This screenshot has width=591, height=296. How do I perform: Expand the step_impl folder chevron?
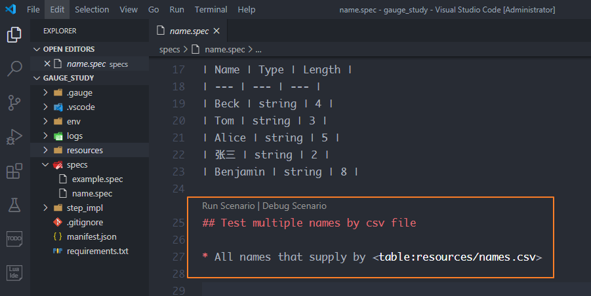[46, 208]
